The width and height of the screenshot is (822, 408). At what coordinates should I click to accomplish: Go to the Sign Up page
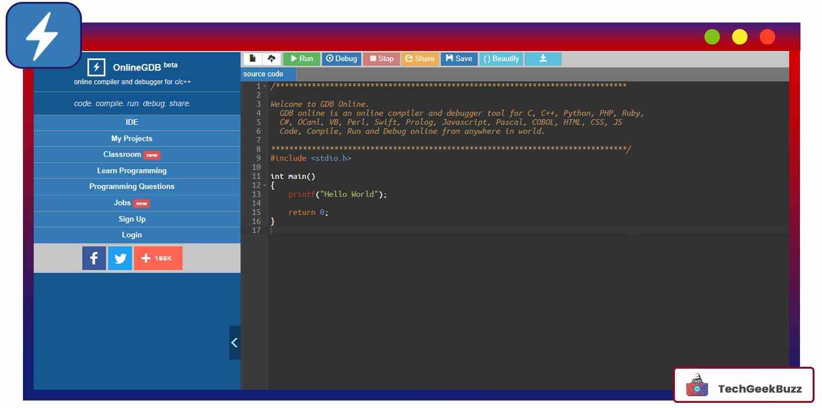click(132, 219)
